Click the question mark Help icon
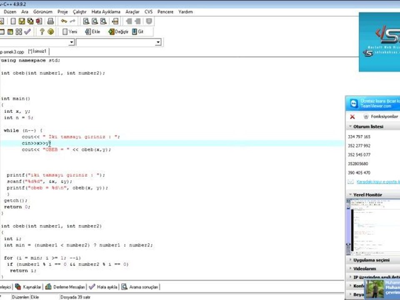 click(x=42, y=32)
